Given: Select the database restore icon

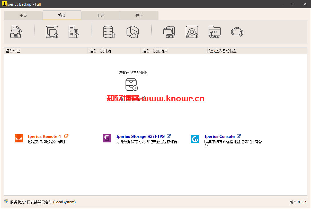Looking at the screenshot, I should click(x=109, y=32).
